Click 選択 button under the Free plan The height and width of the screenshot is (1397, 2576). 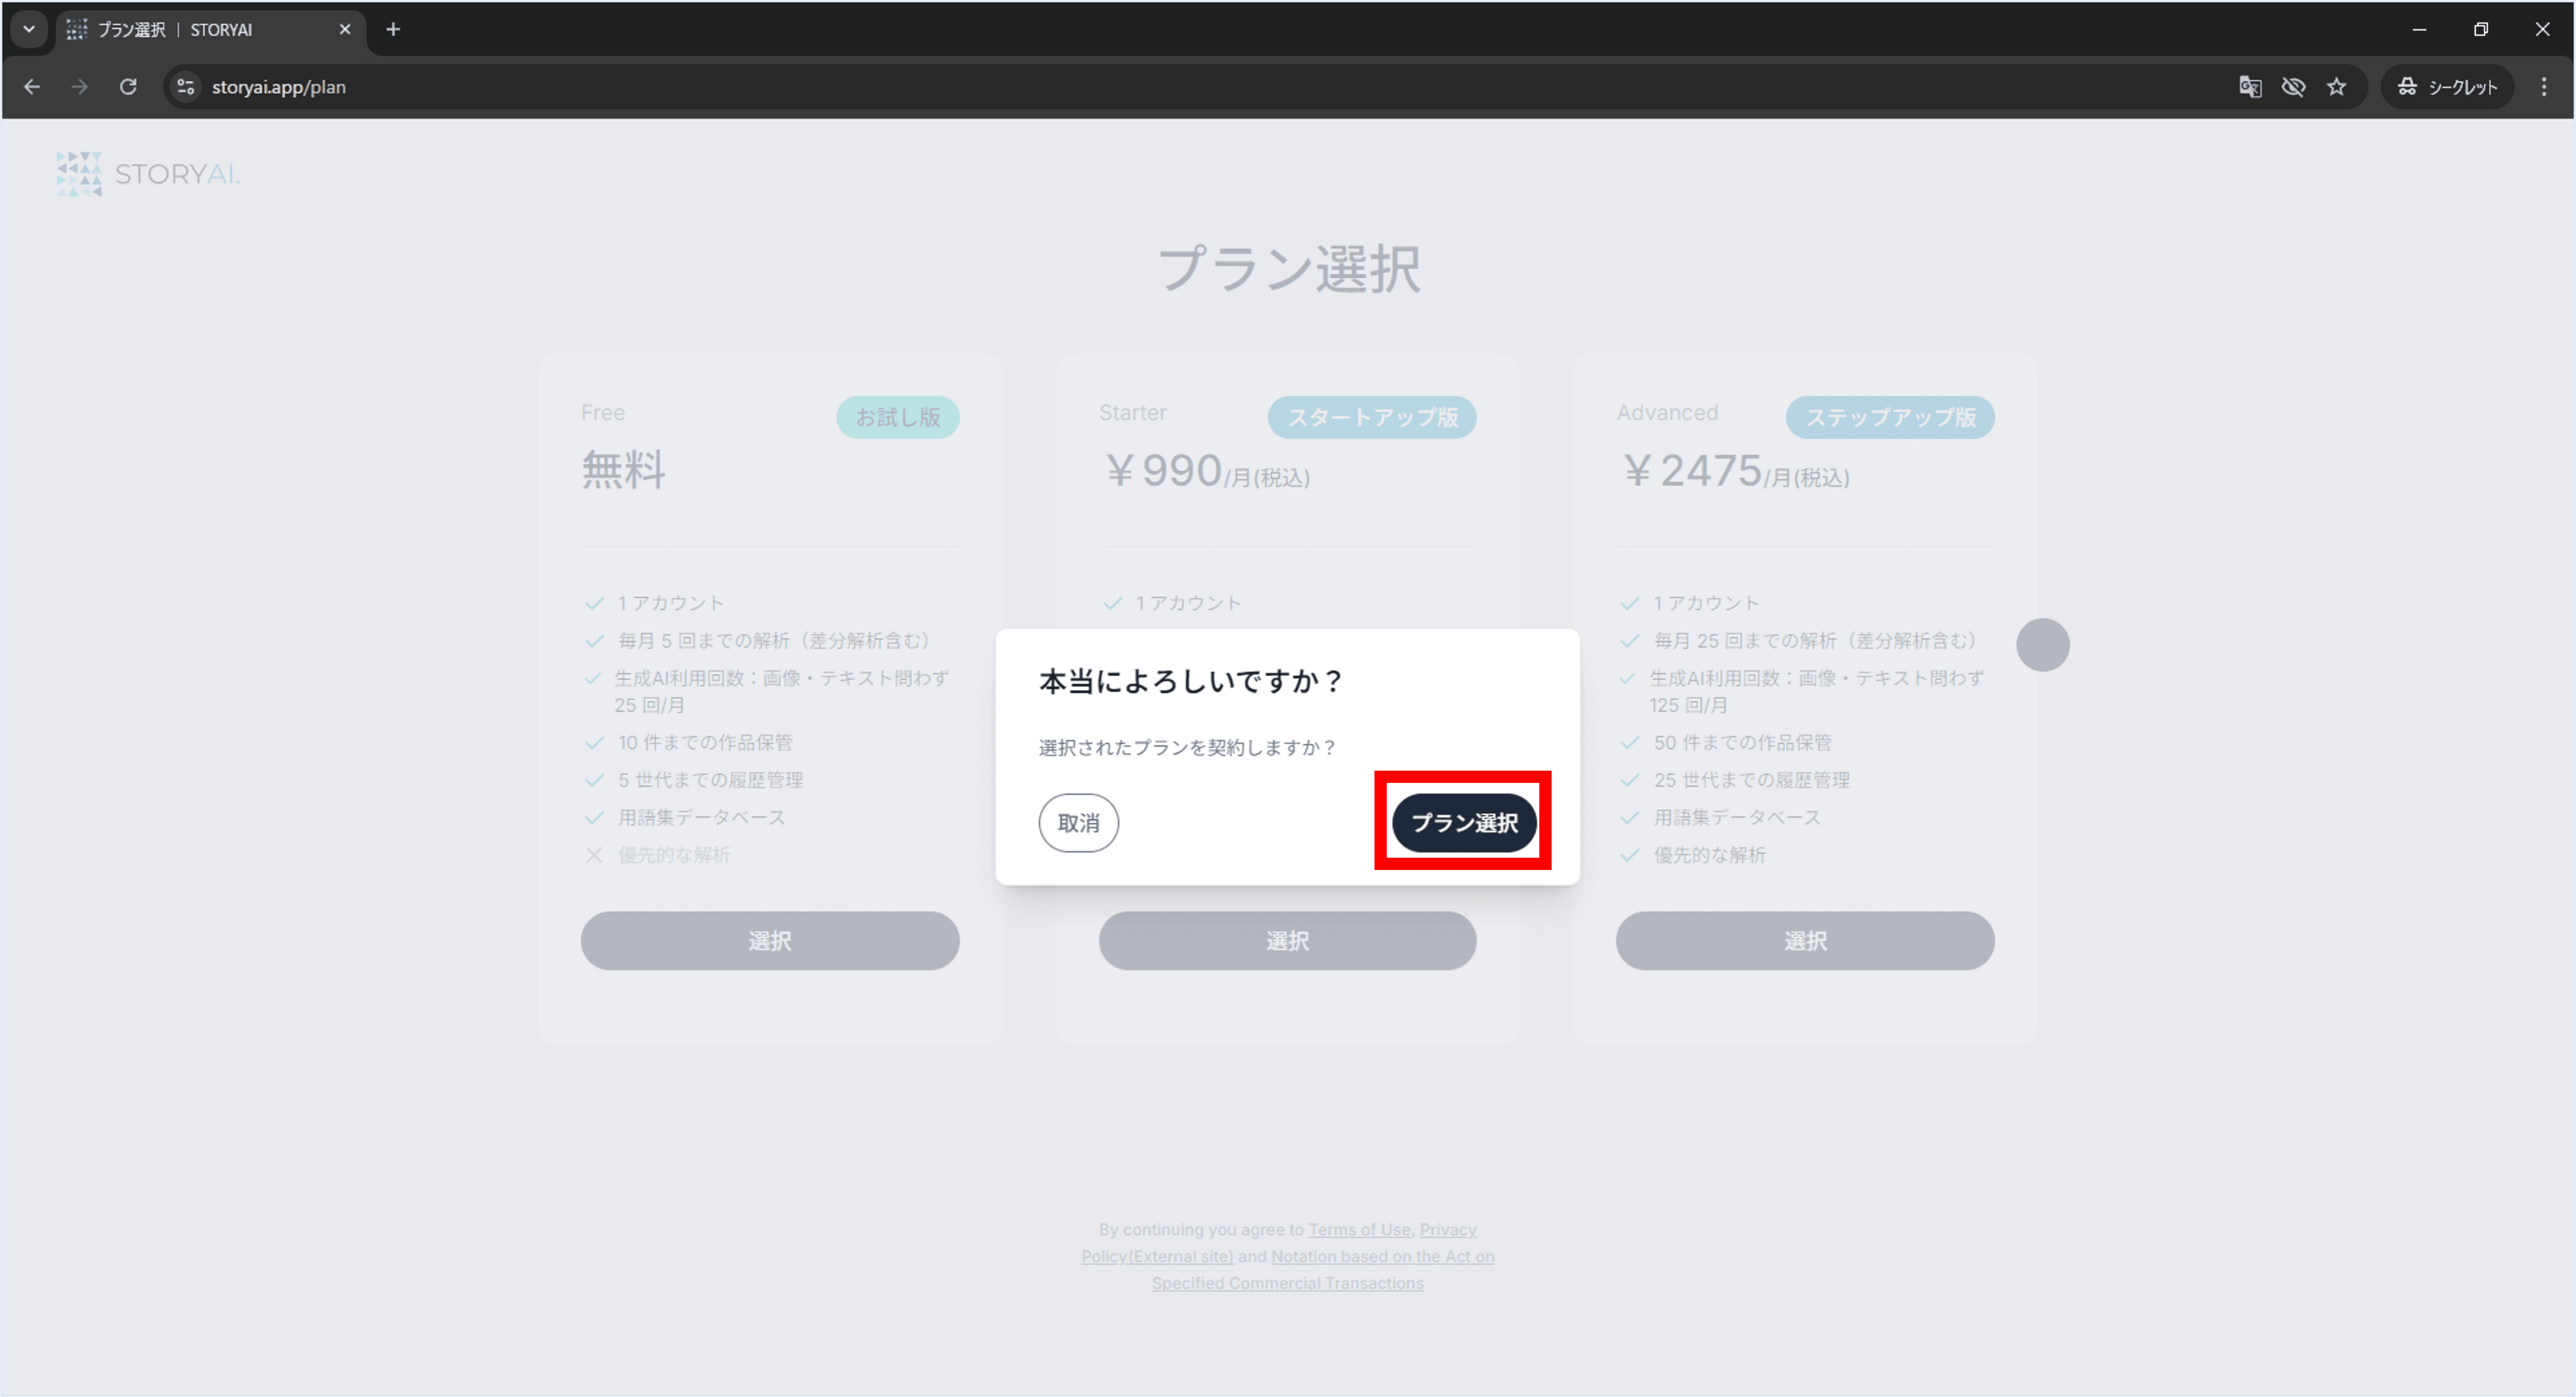(x=770, y=940)
